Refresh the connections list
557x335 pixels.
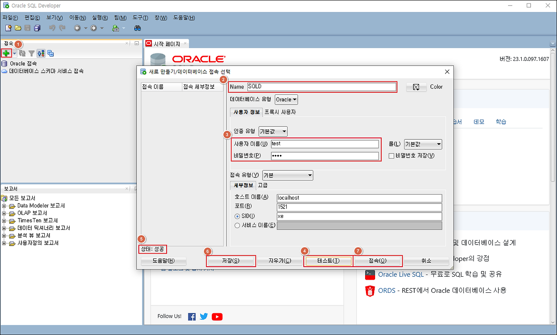pyautogui.click(x=23, y=53)
